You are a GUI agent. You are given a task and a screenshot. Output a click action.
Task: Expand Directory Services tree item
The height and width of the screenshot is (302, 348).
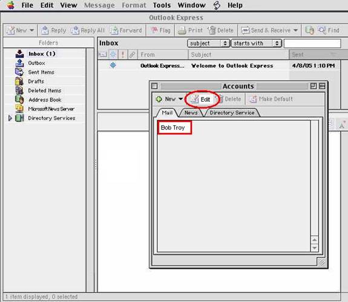[x=10, y=118]
